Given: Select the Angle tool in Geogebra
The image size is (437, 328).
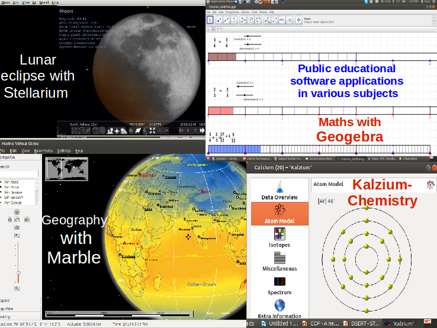Looking at the screenshot, I should 267,20.
